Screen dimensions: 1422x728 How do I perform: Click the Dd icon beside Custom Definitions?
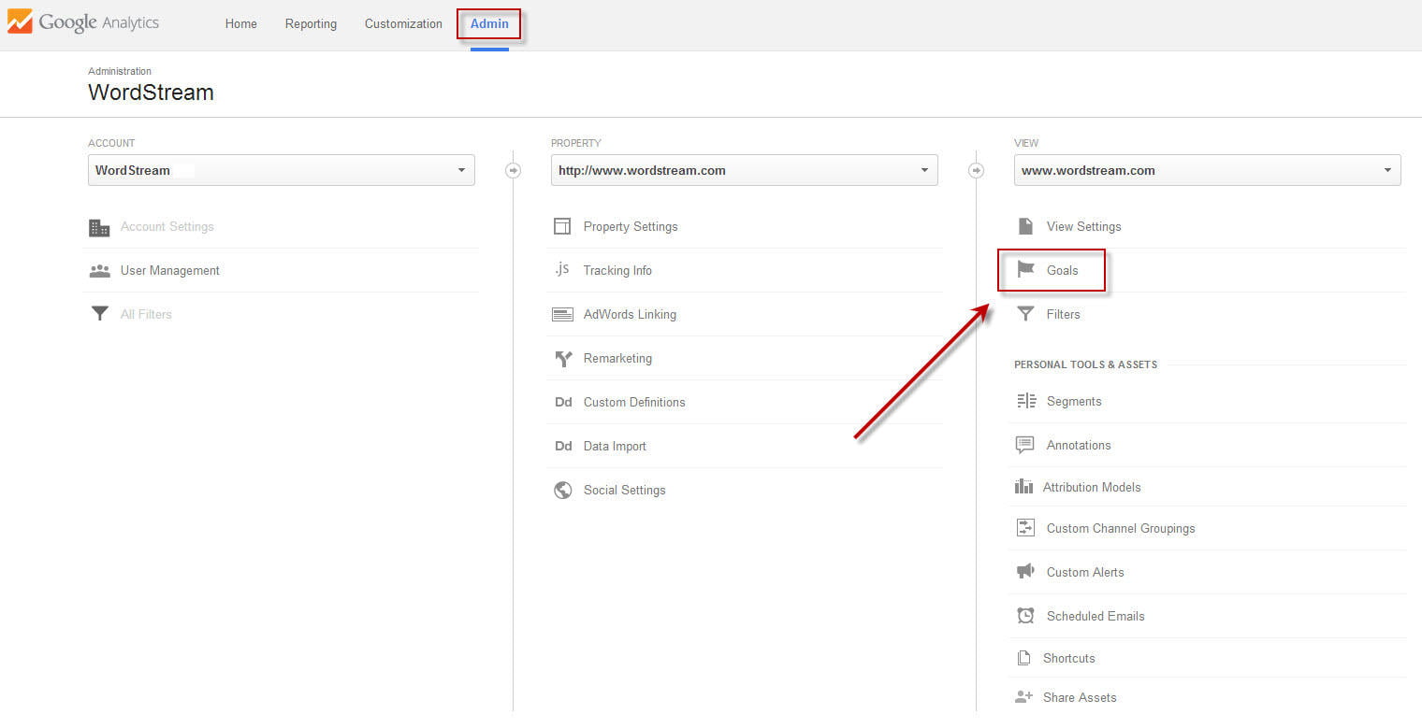(563, 403)
